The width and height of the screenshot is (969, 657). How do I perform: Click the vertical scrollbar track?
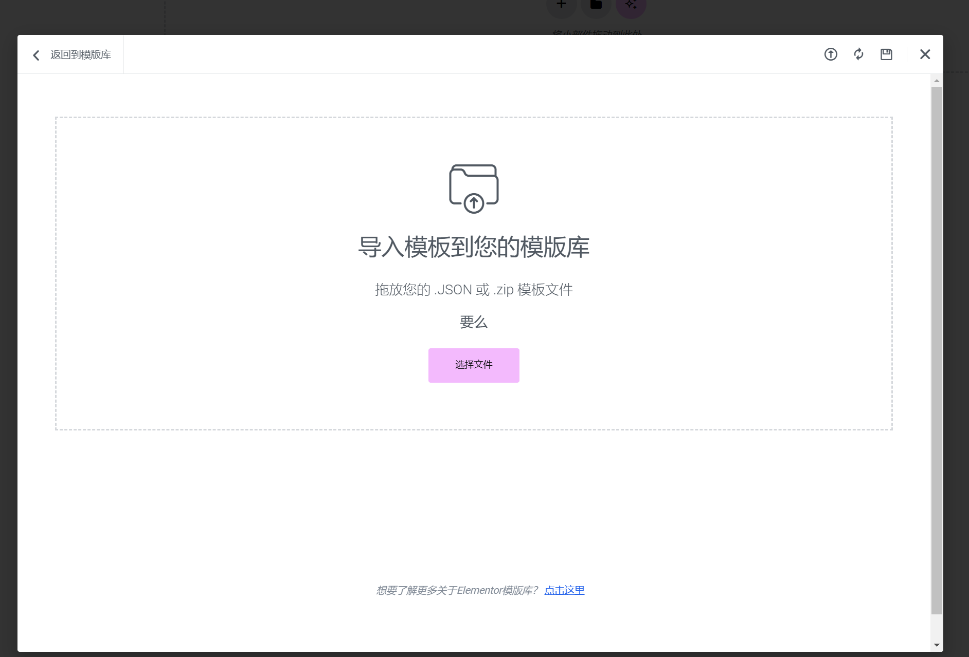(937, 360)
